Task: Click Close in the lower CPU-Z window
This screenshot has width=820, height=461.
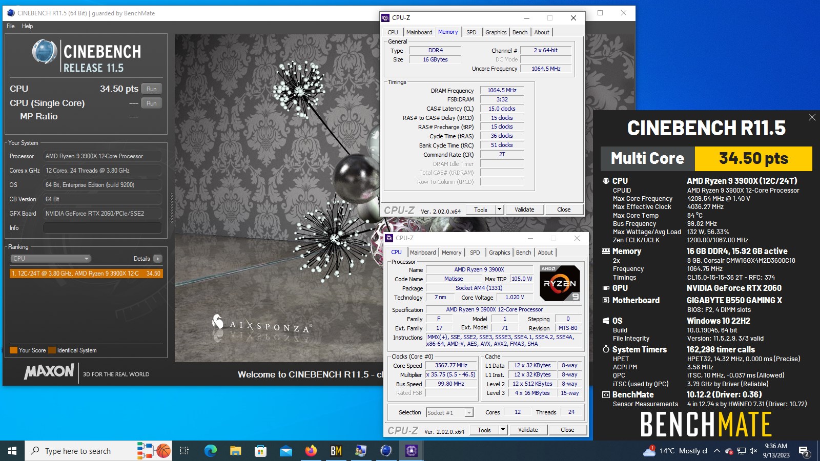Action: (567, 430)
